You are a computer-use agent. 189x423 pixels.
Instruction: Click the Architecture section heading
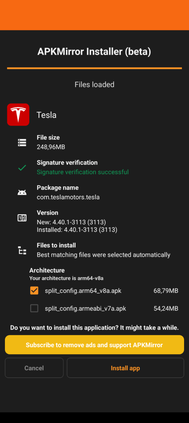(x=47, y=270)
